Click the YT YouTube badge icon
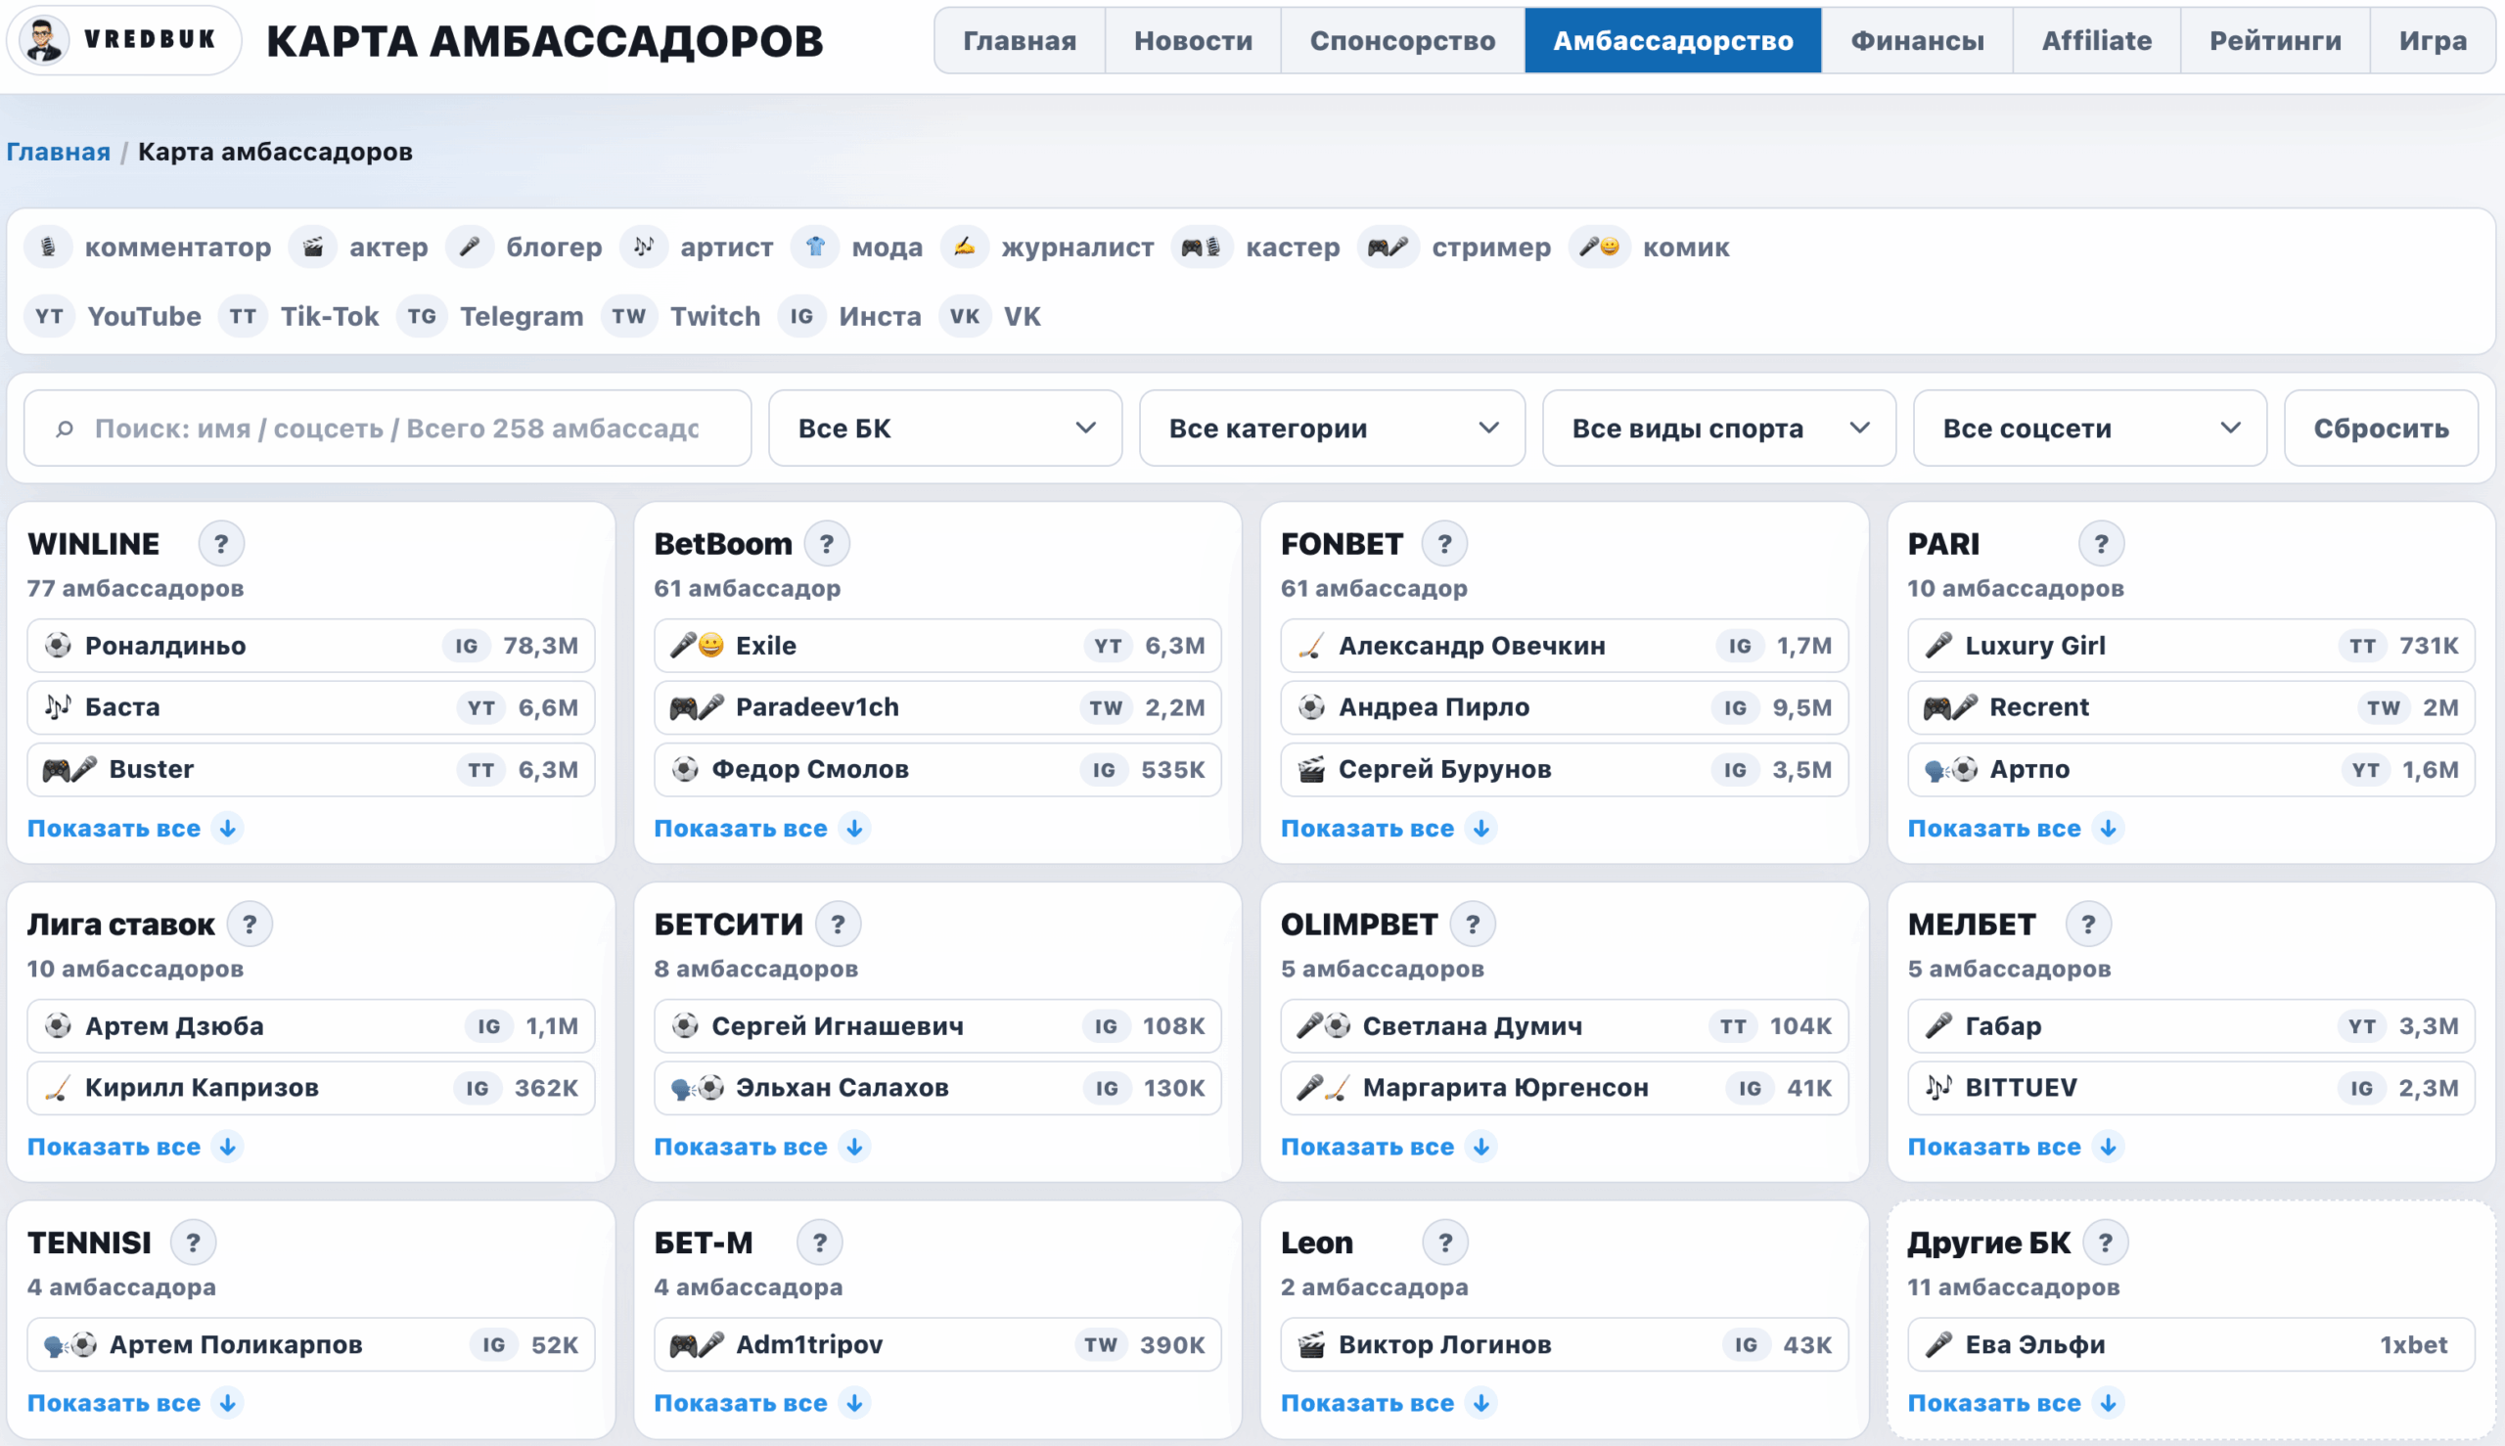Screen dimensions: 2505x1446 tap(50, 317)
